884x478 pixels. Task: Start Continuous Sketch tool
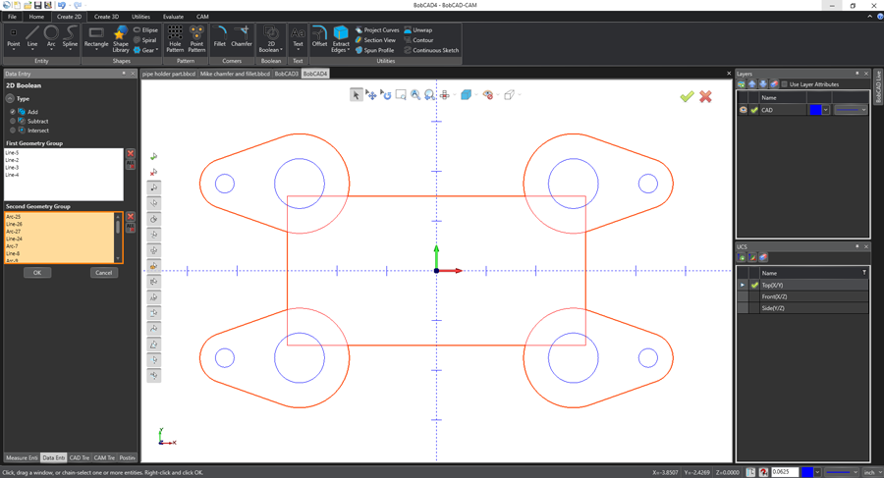[431, 50]
